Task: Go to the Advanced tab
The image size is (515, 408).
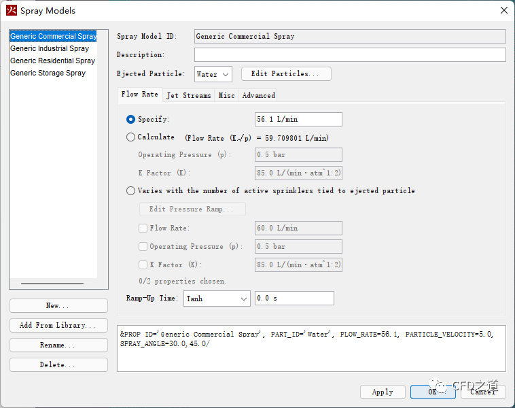Action: (x=258, y=95)
